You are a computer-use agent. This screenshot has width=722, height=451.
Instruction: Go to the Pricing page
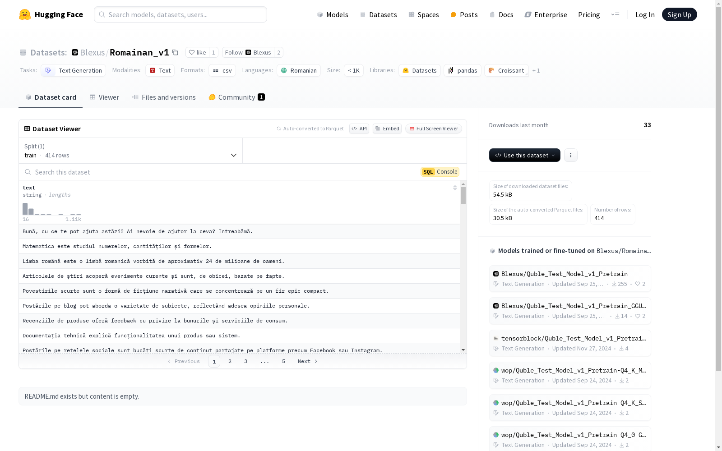click(589, 14)
